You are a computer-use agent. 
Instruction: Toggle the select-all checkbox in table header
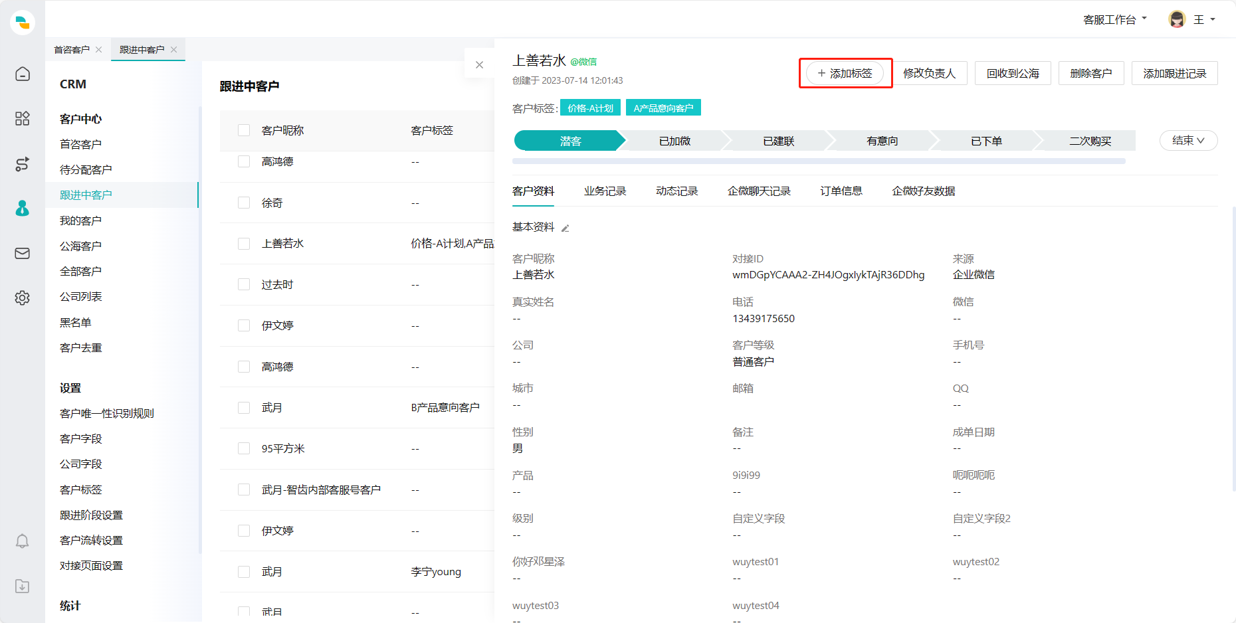coord(244,130)
